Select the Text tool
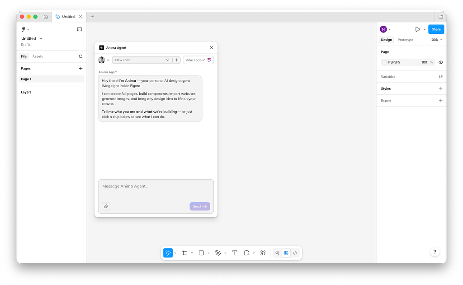 (235, 253)
